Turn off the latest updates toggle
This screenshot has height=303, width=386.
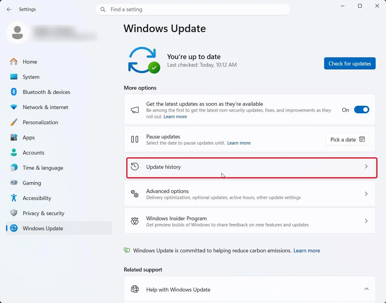click(x=362, y=110)
